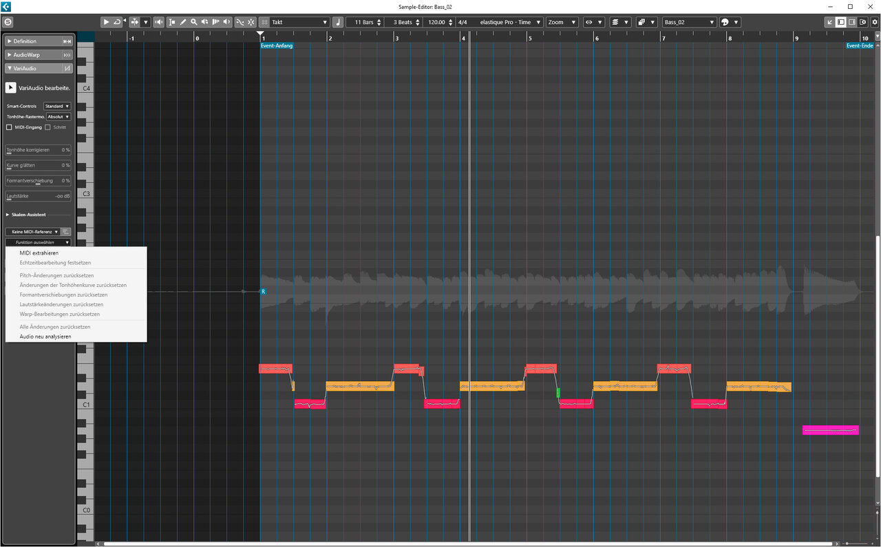The width and height of the screenshot is (881, 547).
Task: Expand the Skalen-Assistent section
Action: coord(28,215)
